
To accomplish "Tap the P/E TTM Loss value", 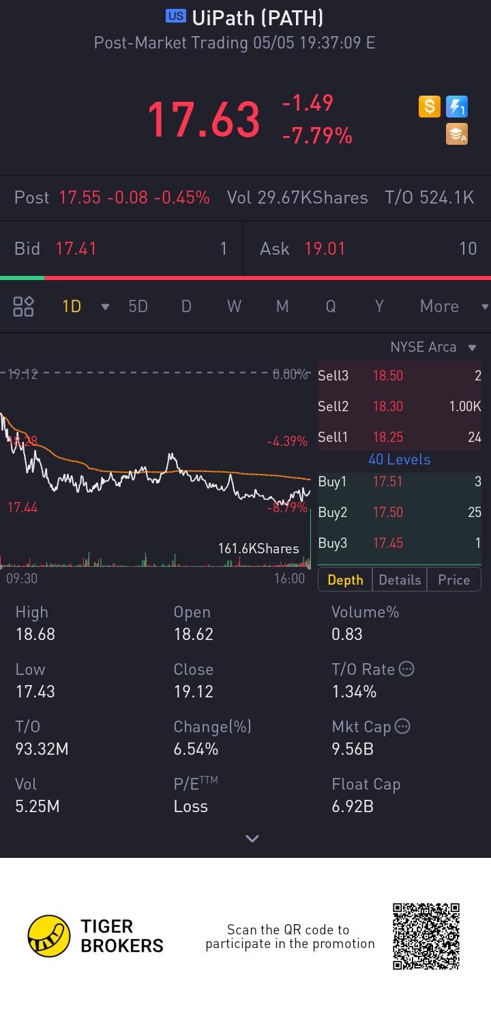I will (191, 806).
